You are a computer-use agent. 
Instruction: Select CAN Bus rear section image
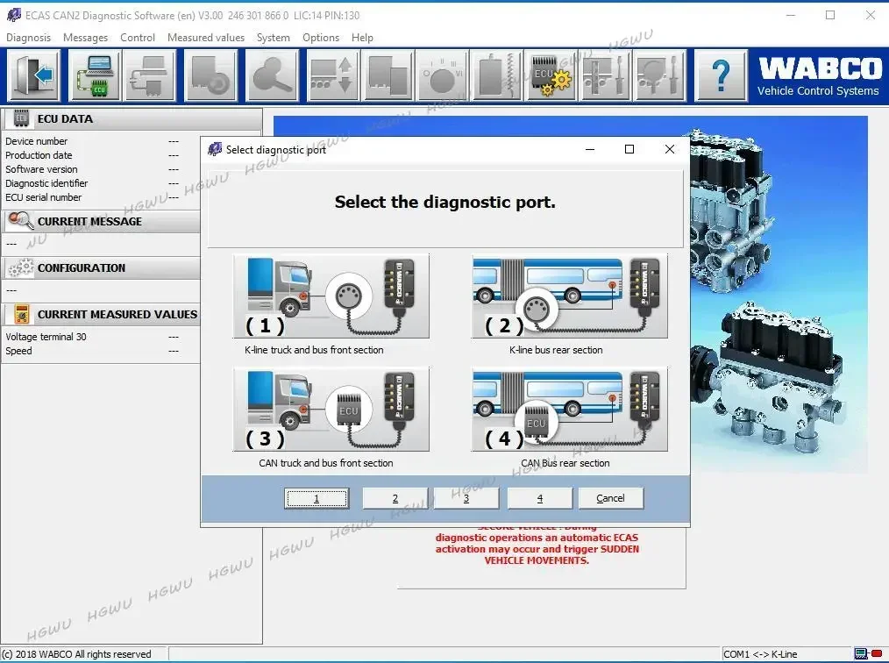pos(569,409)
